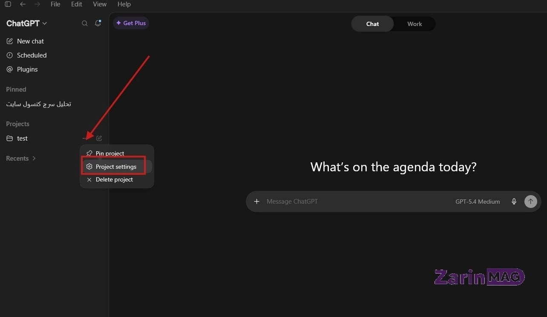Click the Projects section heading
Screen dimensions: 547x317
pos(17,124)
